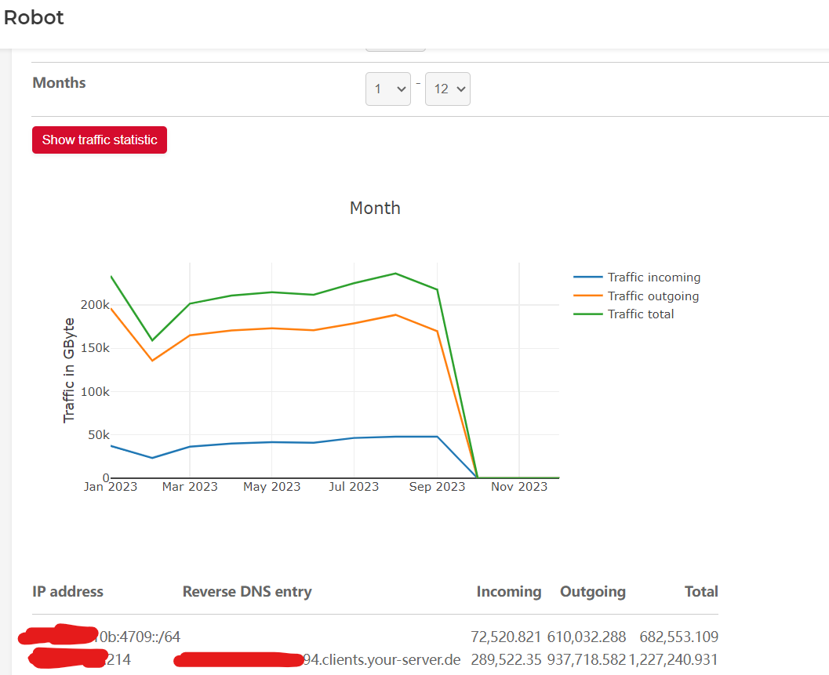The image size is (829, 675).
Task: Click the Traffic in GByte axis title
Action: click(69, 370)
